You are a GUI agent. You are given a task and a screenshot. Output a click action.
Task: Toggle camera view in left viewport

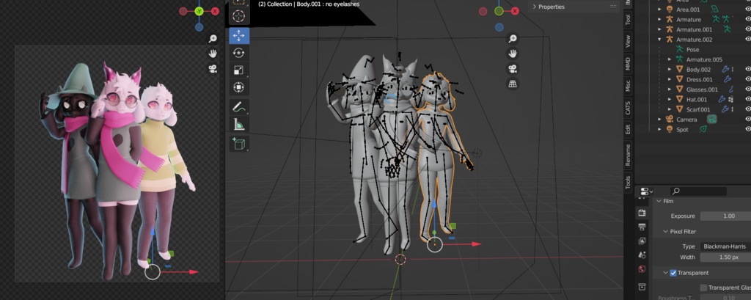(213, 68)
